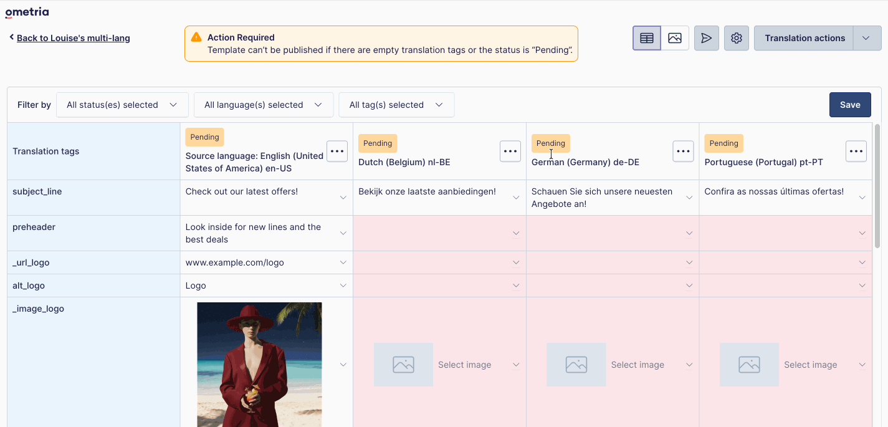Viewport: 888px width, 427px height.
Task: Open the Portuguese column three-dots menu
Action: coord(856,151)
